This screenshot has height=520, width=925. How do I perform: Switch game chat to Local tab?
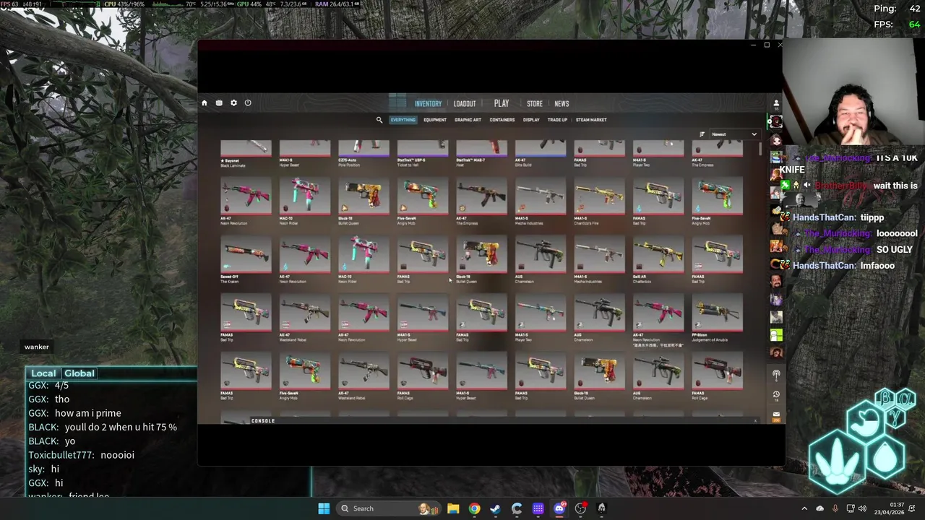[43, 373]
